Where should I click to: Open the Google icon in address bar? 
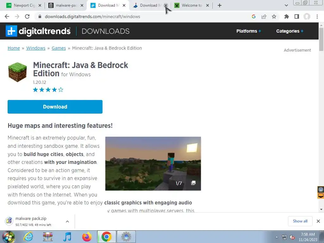(254, 16)
